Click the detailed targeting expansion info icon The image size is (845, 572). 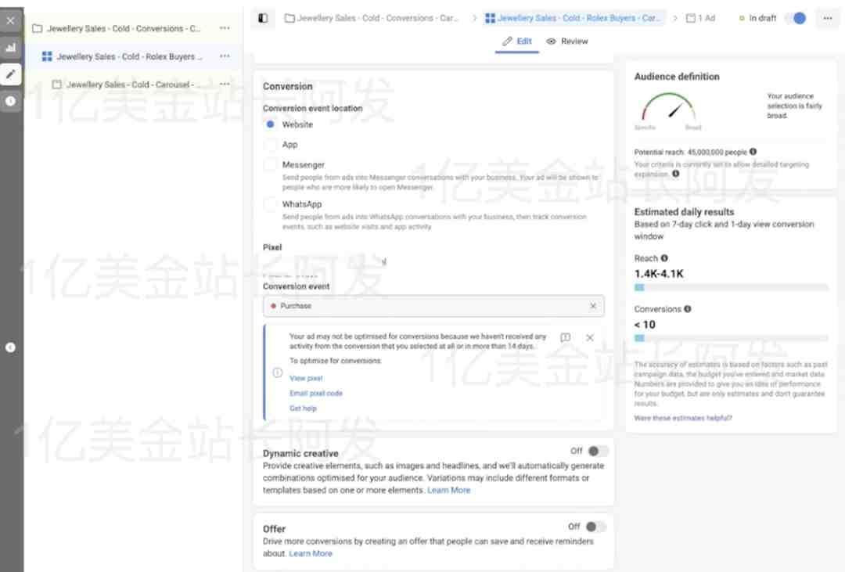pos(675,174)
